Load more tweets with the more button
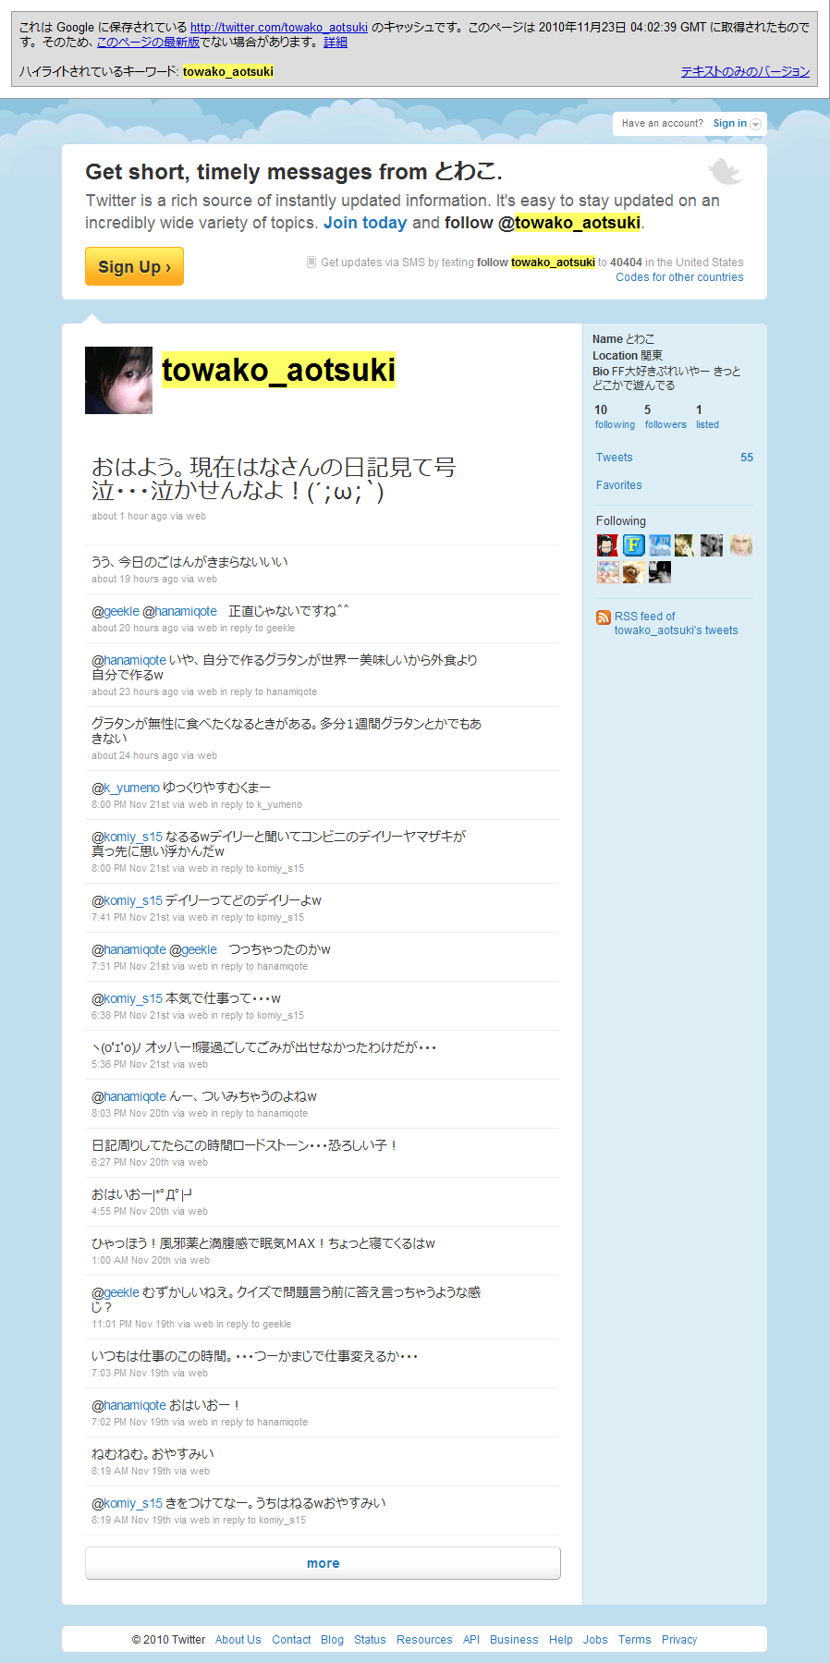The width and height of the screenshot is (830, 1663). 323,1563
